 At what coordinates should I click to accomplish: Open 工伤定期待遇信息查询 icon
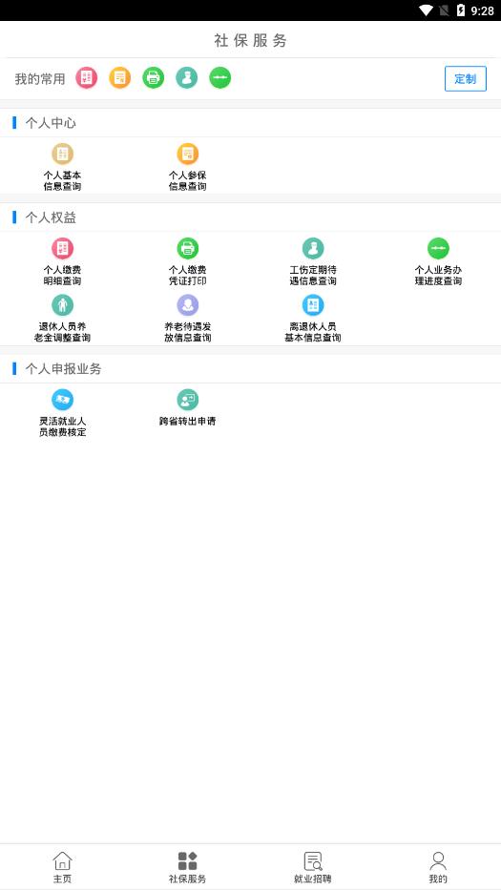coord(313,249)
